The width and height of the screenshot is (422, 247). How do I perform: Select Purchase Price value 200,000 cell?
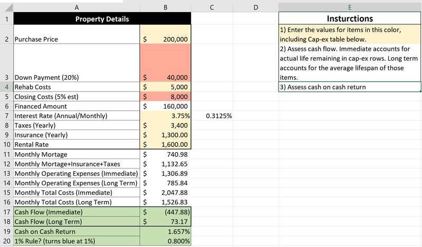point(166,39)
